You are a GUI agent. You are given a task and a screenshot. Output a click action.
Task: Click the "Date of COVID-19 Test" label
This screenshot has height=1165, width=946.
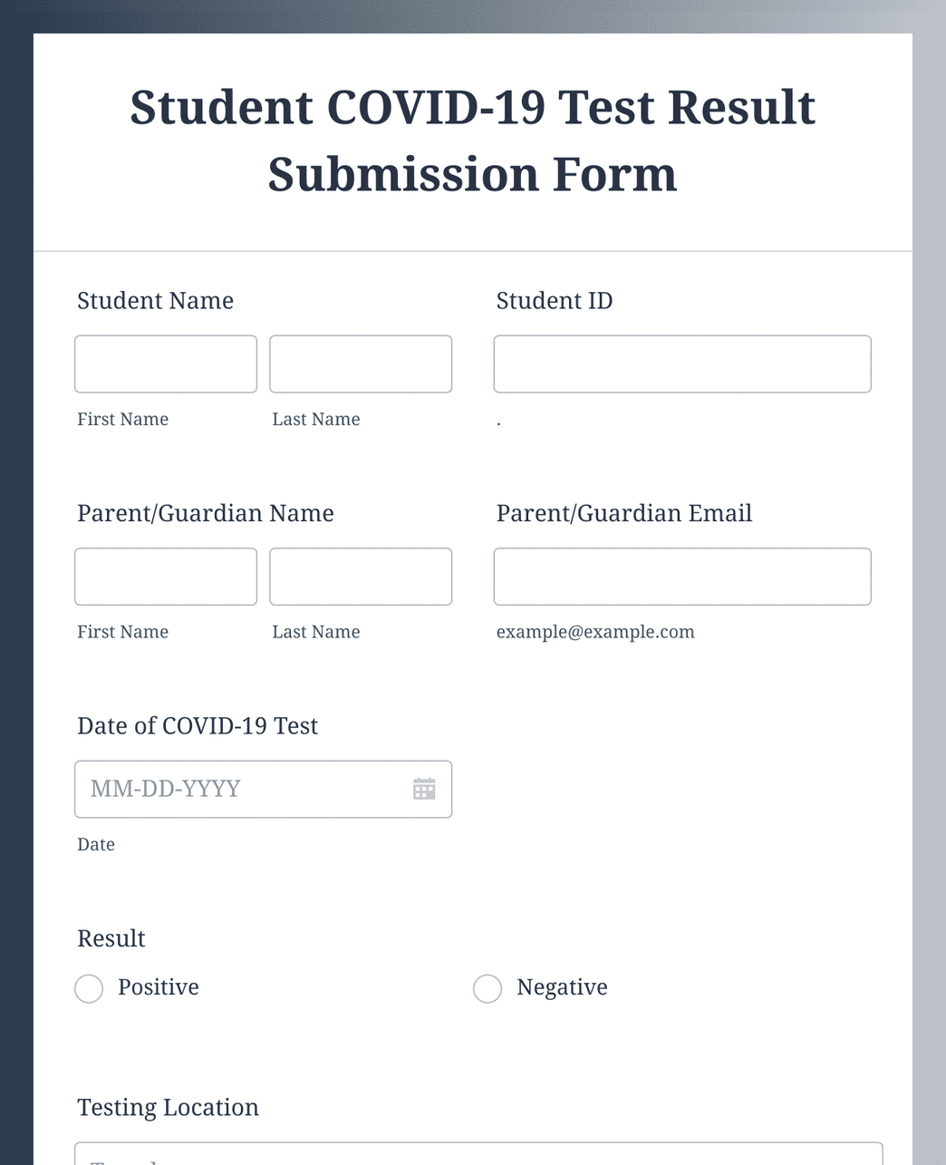tap(198, 726)
